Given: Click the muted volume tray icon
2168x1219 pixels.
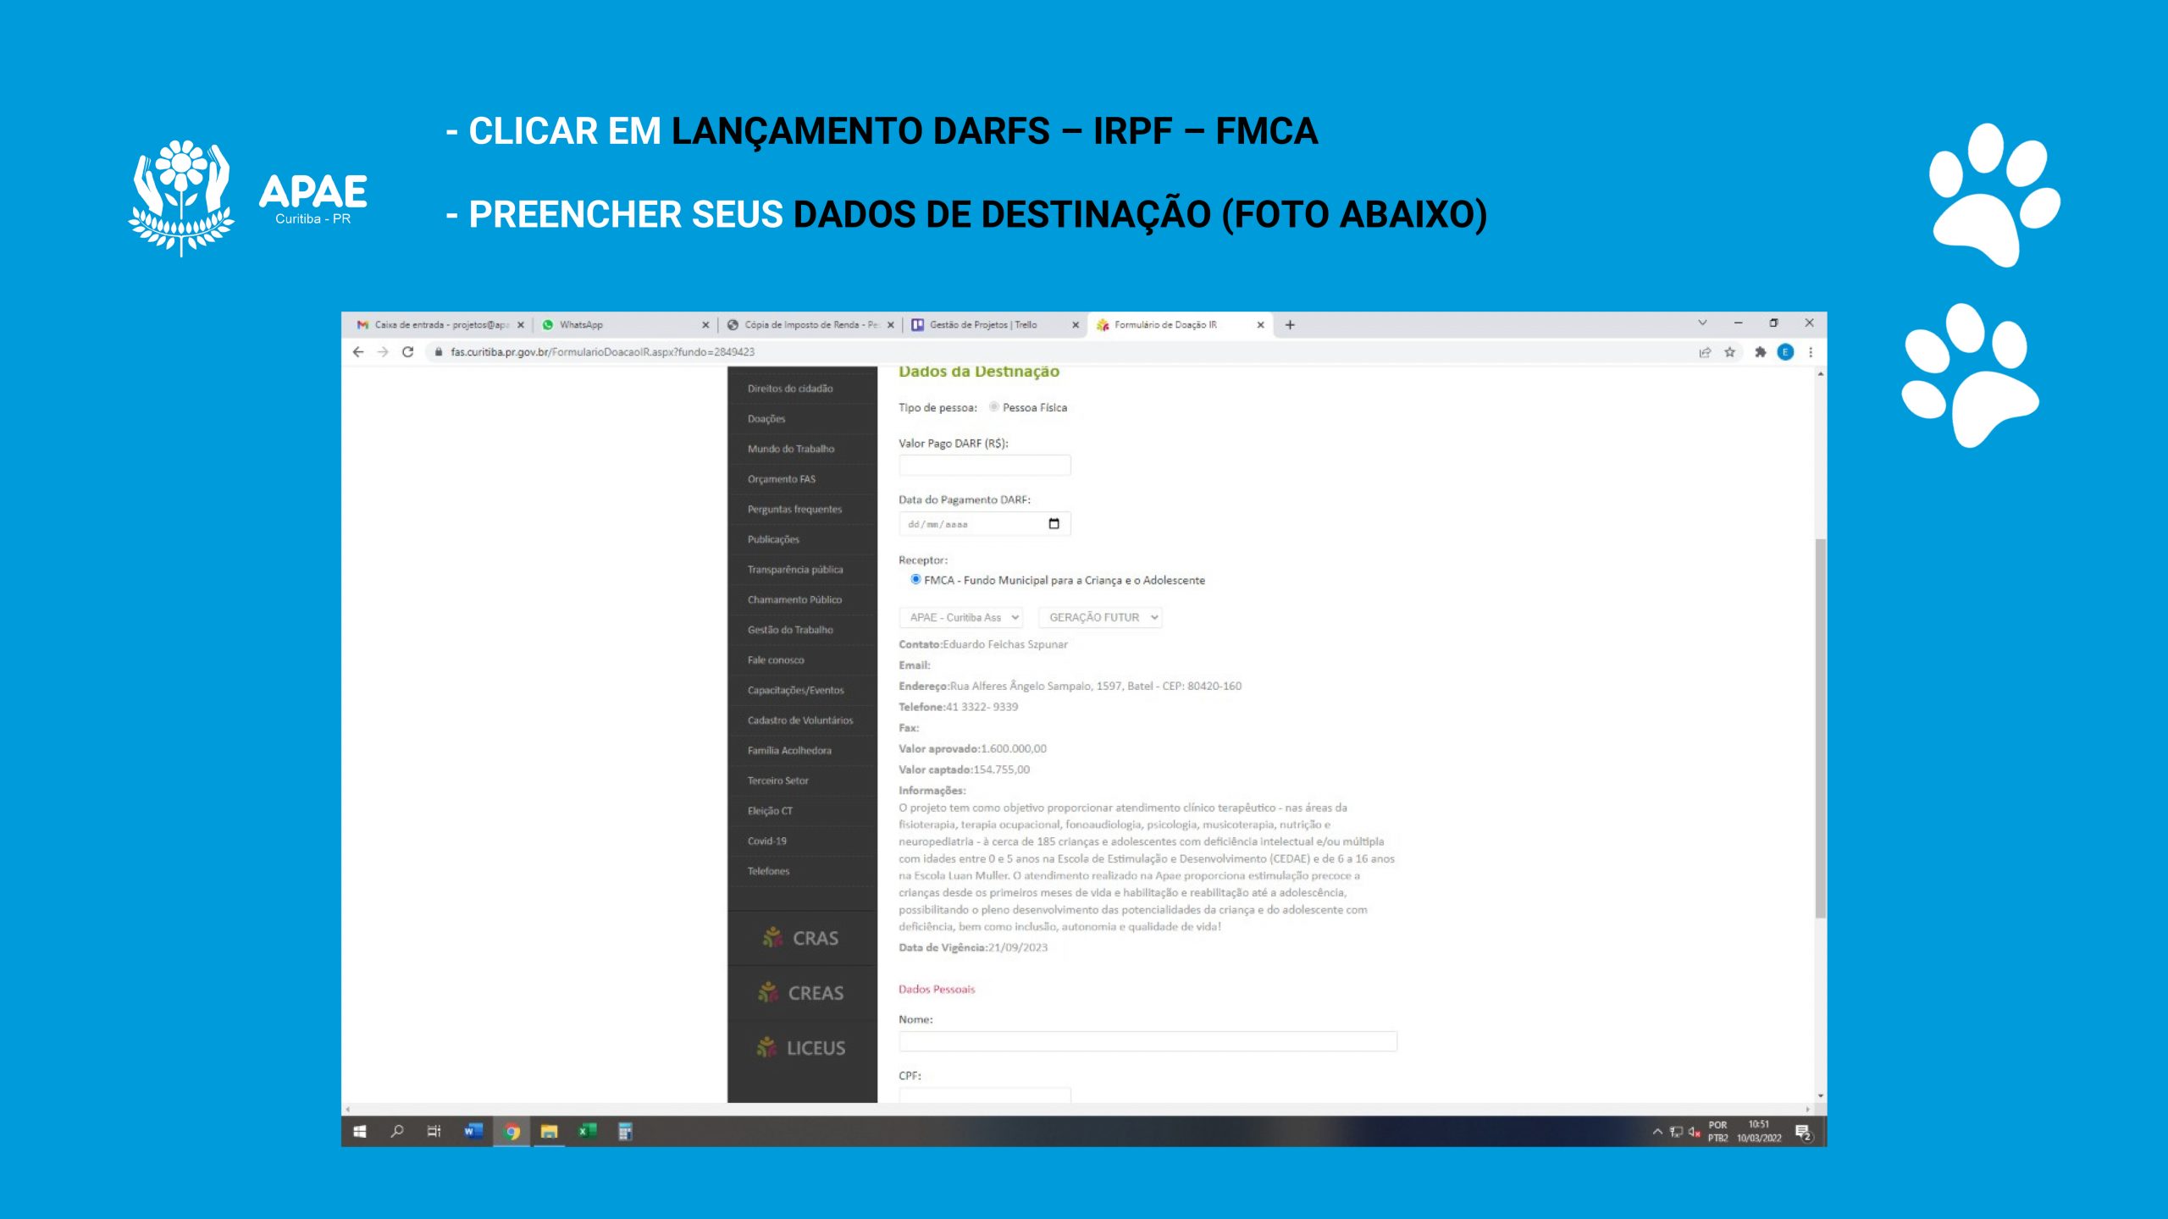Looking at the screenshot, I should 1694,1132.
